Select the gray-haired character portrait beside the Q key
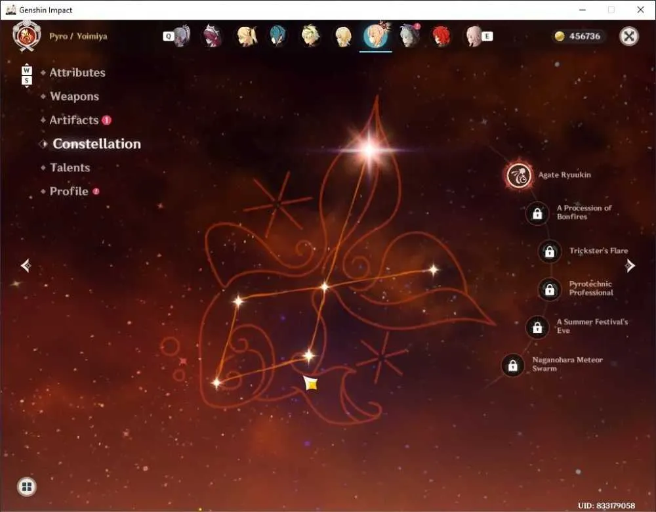The image size is (656, 512). coord(182,36)
